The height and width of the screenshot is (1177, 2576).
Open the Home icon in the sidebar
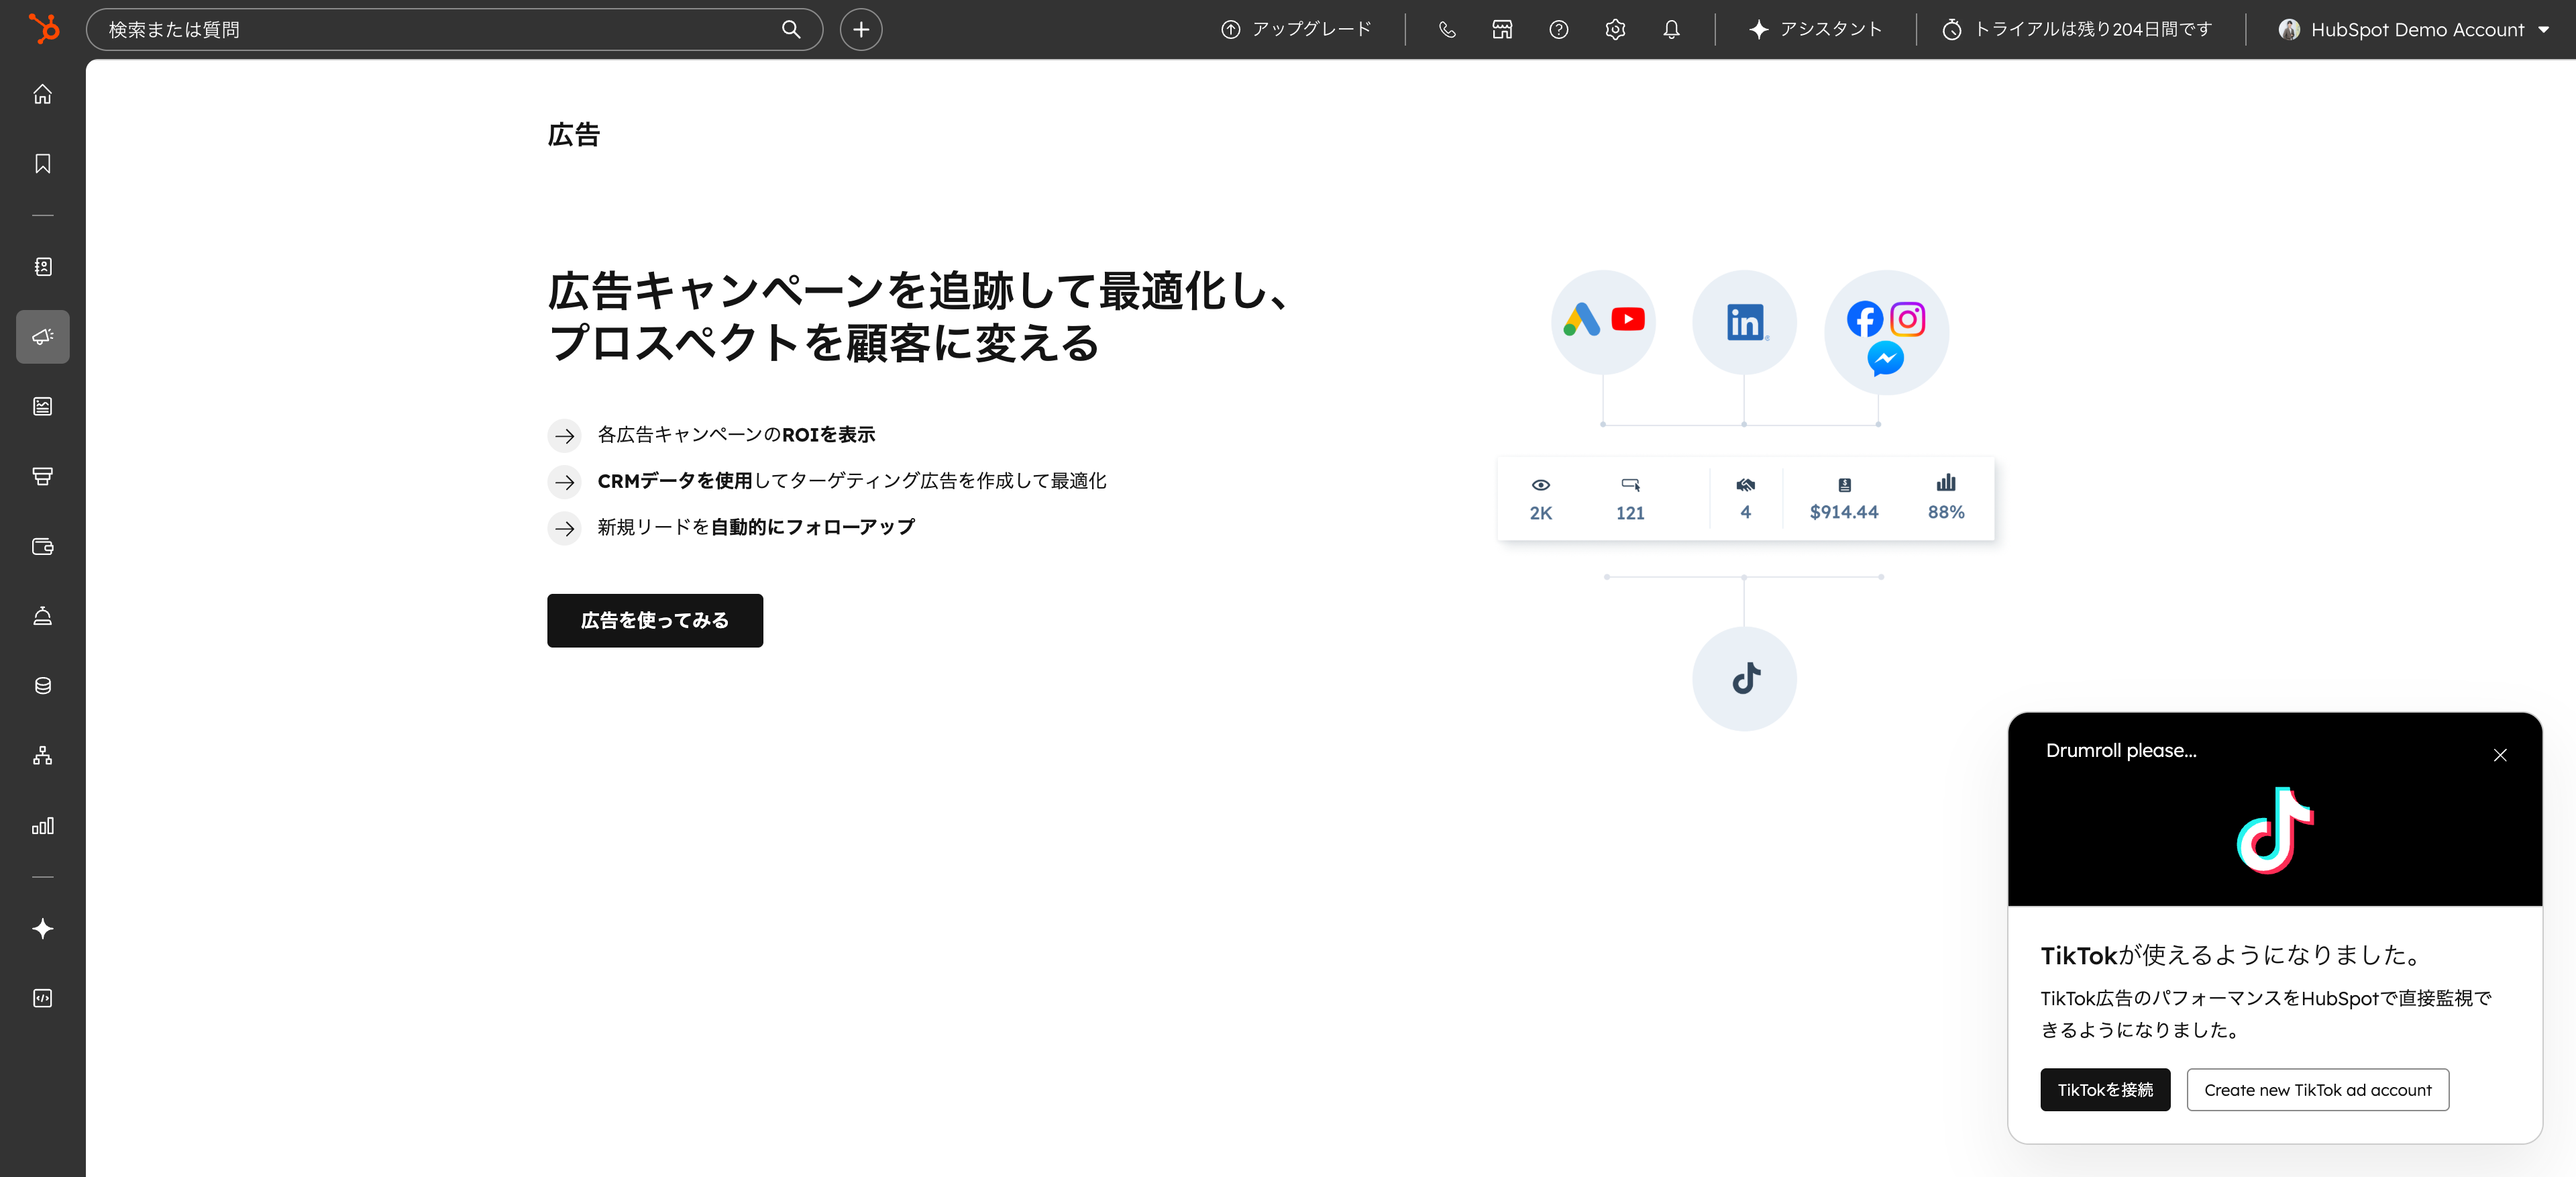(x=42, y=94)
